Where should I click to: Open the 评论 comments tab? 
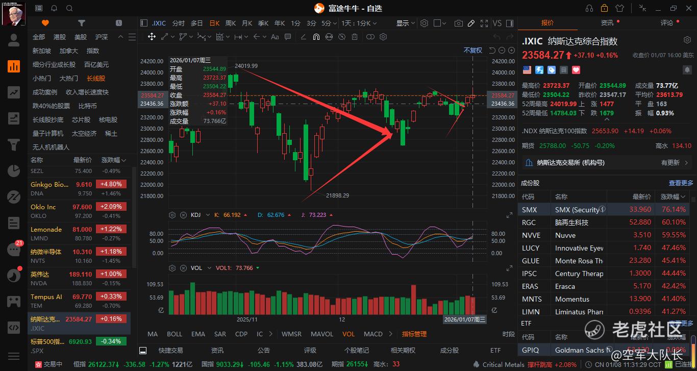tap(667, 23)
